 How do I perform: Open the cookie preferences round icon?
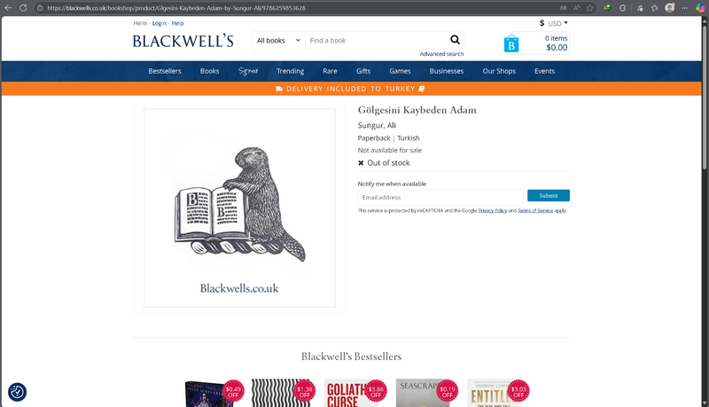(x=17, y=392)
